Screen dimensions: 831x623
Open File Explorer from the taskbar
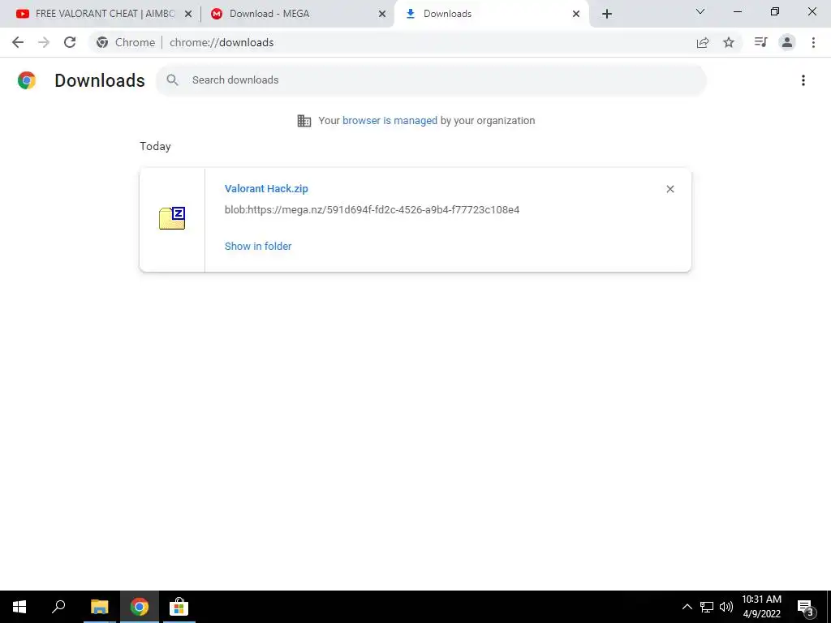click(99, 607)
